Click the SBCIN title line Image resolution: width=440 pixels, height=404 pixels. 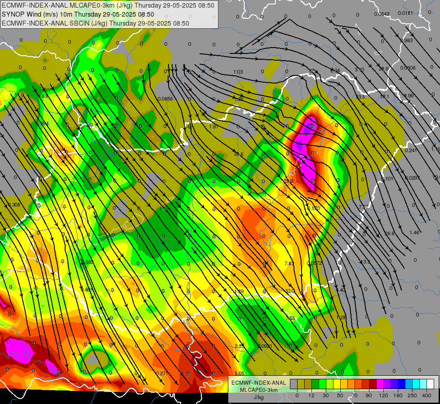tap(95, 23)
